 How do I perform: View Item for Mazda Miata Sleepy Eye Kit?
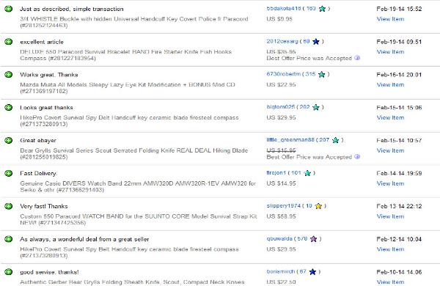tap(390, 84)
